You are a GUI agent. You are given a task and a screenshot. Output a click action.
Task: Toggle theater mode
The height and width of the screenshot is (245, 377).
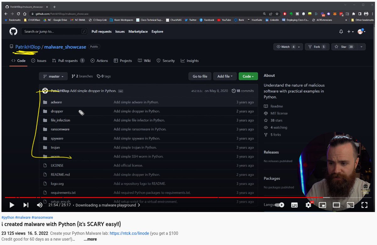pos(336,205)
